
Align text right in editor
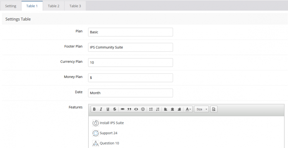pos(179,109)
